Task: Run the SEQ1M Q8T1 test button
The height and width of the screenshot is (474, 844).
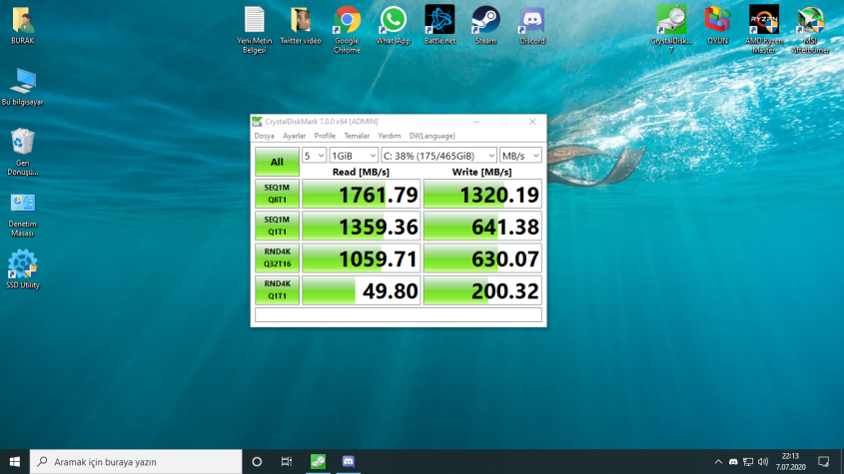Action: pyautogui.click(x=277, y=194)
